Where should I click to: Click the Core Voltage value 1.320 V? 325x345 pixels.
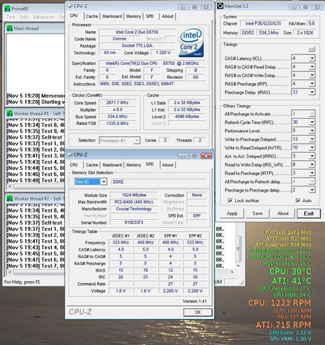tap(163, 53)
